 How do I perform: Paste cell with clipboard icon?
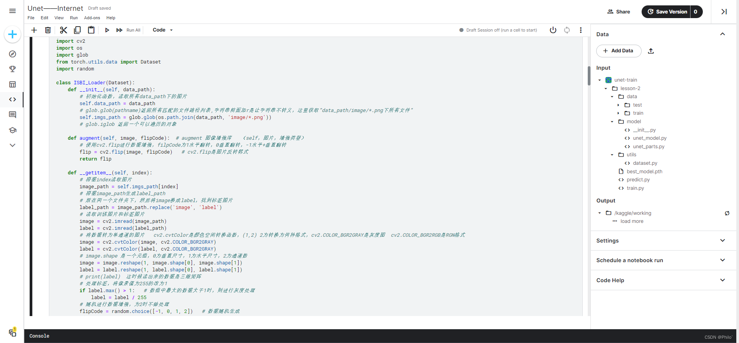point(91,30)
